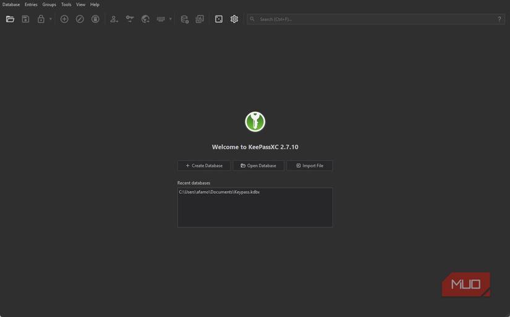This screenshot has height=317, width=510.
Task: Open Settings via the gear icon
Action: (234, 19)
